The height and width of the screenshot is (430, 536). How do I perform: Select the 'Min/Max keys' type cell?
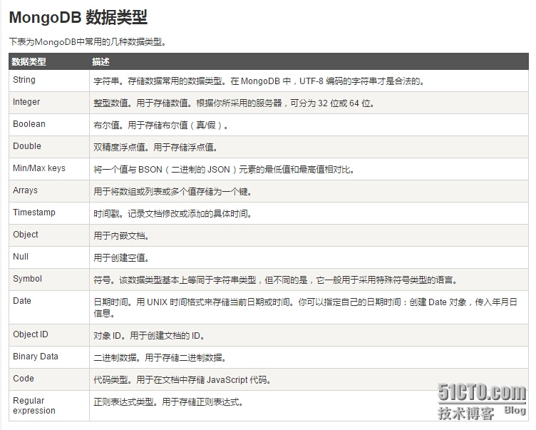[49, 169]
